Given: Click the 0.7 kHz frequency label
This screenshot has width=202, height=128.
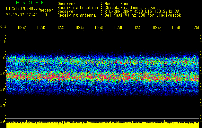Looking at the screenshot, I should (3, 106).
